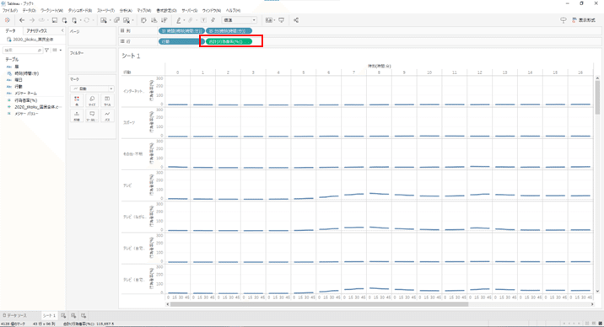Click the green measure pill on Rows shelf

[229, 41]
